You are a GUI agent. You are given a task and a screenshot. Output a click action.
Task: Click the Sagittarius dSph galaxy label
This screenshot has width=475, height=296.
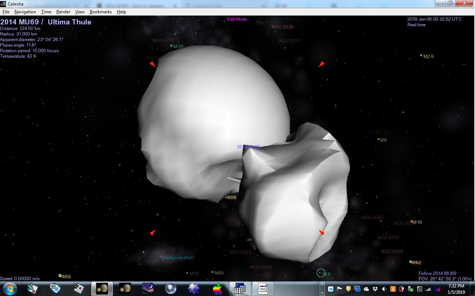click(177, 258)
